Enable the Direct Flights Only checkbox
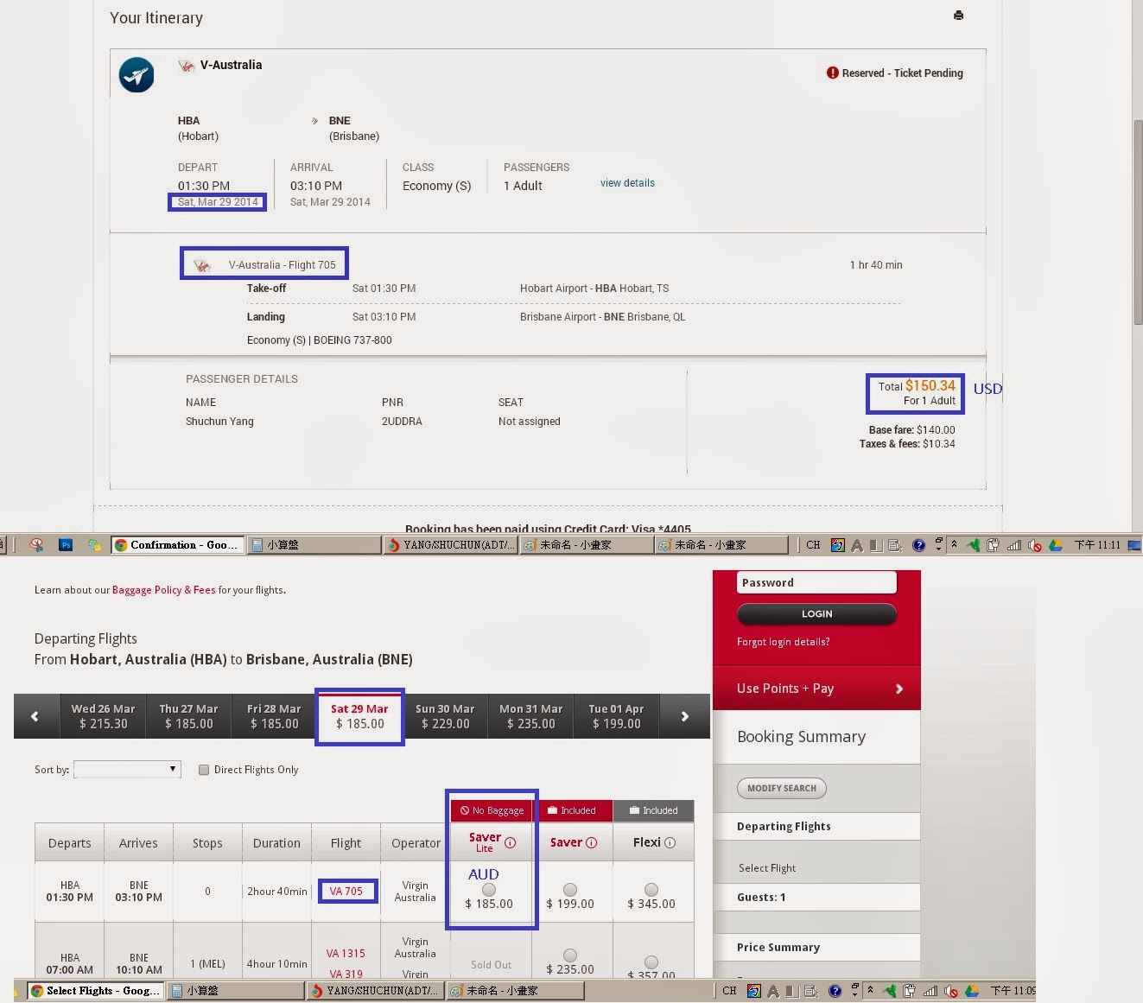Image resolution: width=1143 pixels, height=1003 pixels. [x=204, y=770]
